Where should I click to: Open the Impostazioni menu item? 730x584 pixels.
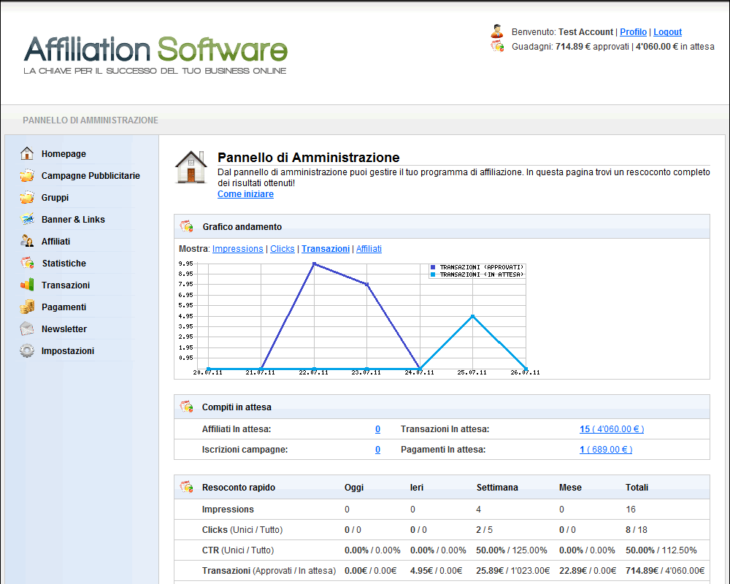tap(68, 351)
